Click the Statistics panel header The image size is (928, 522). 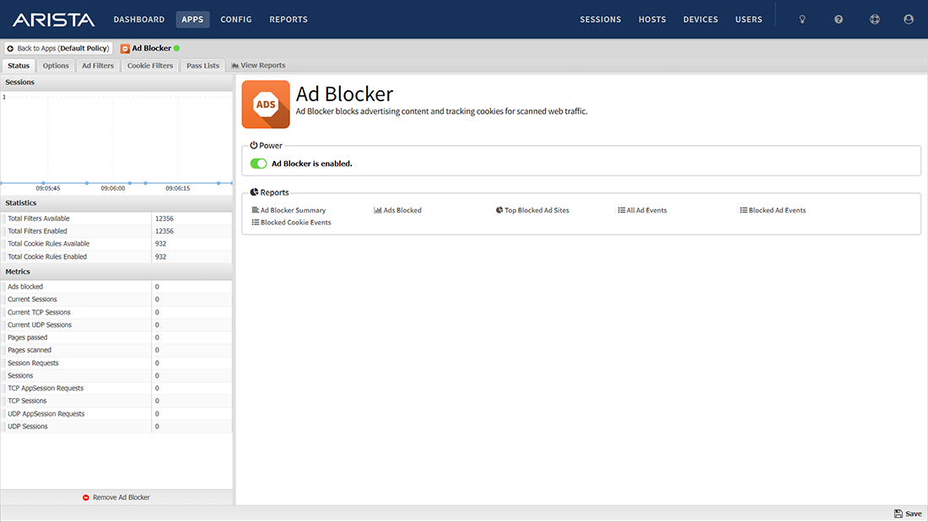[x=116, y=203]
